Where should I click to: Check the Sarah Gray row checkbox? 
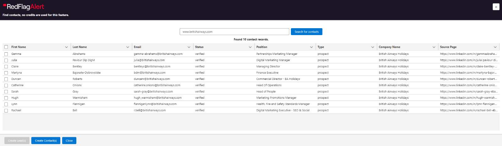click(6, 91)
